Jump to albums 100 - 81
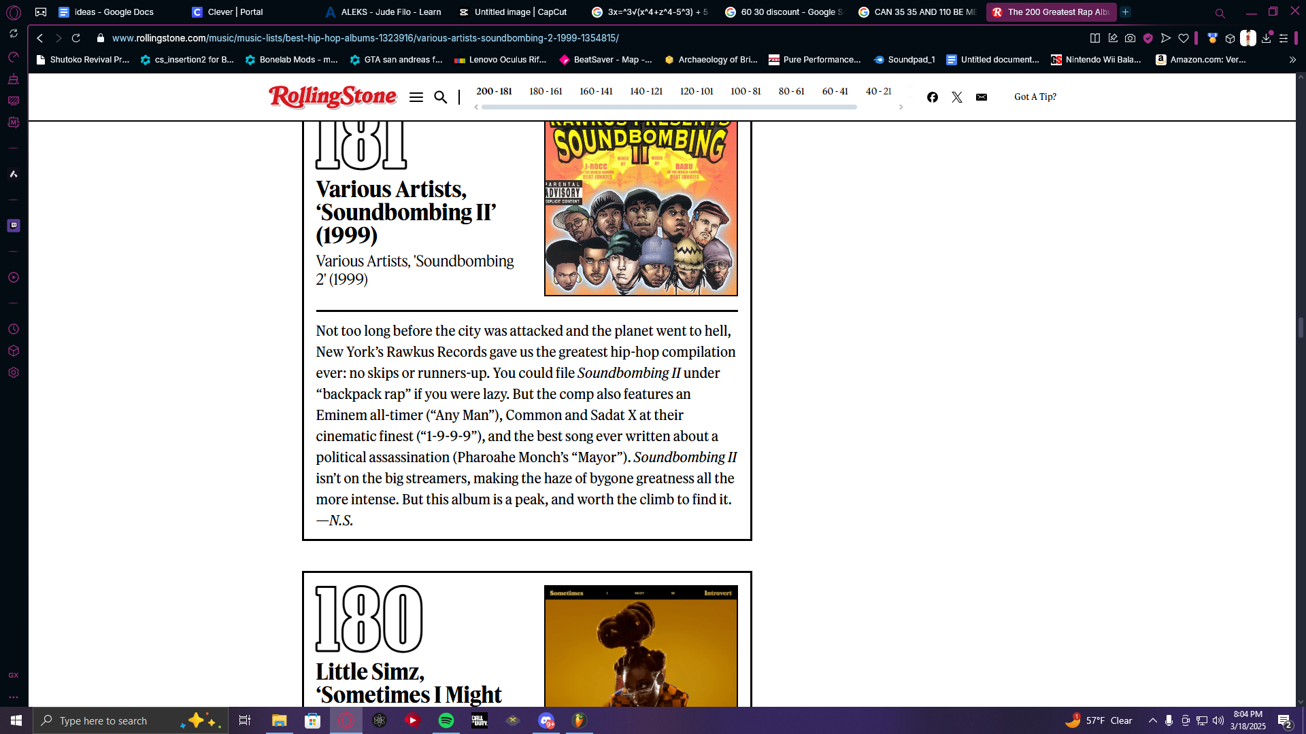Viewport: 1306px width, 734px height. [746, 92]
